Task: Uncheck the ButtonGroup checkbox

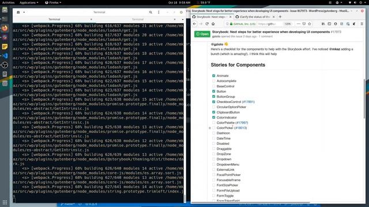Action: (214, 97)
